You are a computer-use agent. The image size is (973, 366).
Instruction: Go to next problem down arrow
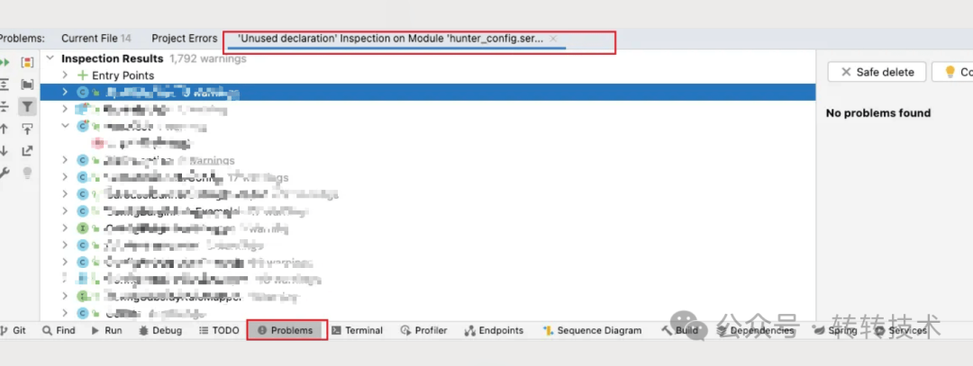coord(5,150)
